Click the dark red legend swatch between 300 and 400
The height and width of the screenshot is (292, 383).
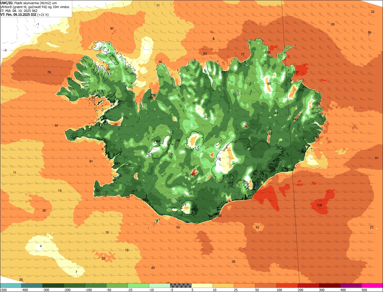click(329, 285)
